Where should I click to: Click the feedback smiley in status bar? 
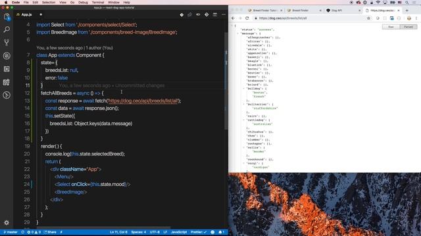[212, 232]
